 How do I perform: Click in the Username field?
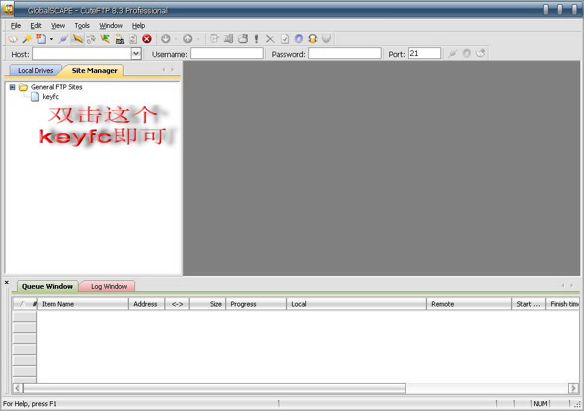(x=226, y=54)
